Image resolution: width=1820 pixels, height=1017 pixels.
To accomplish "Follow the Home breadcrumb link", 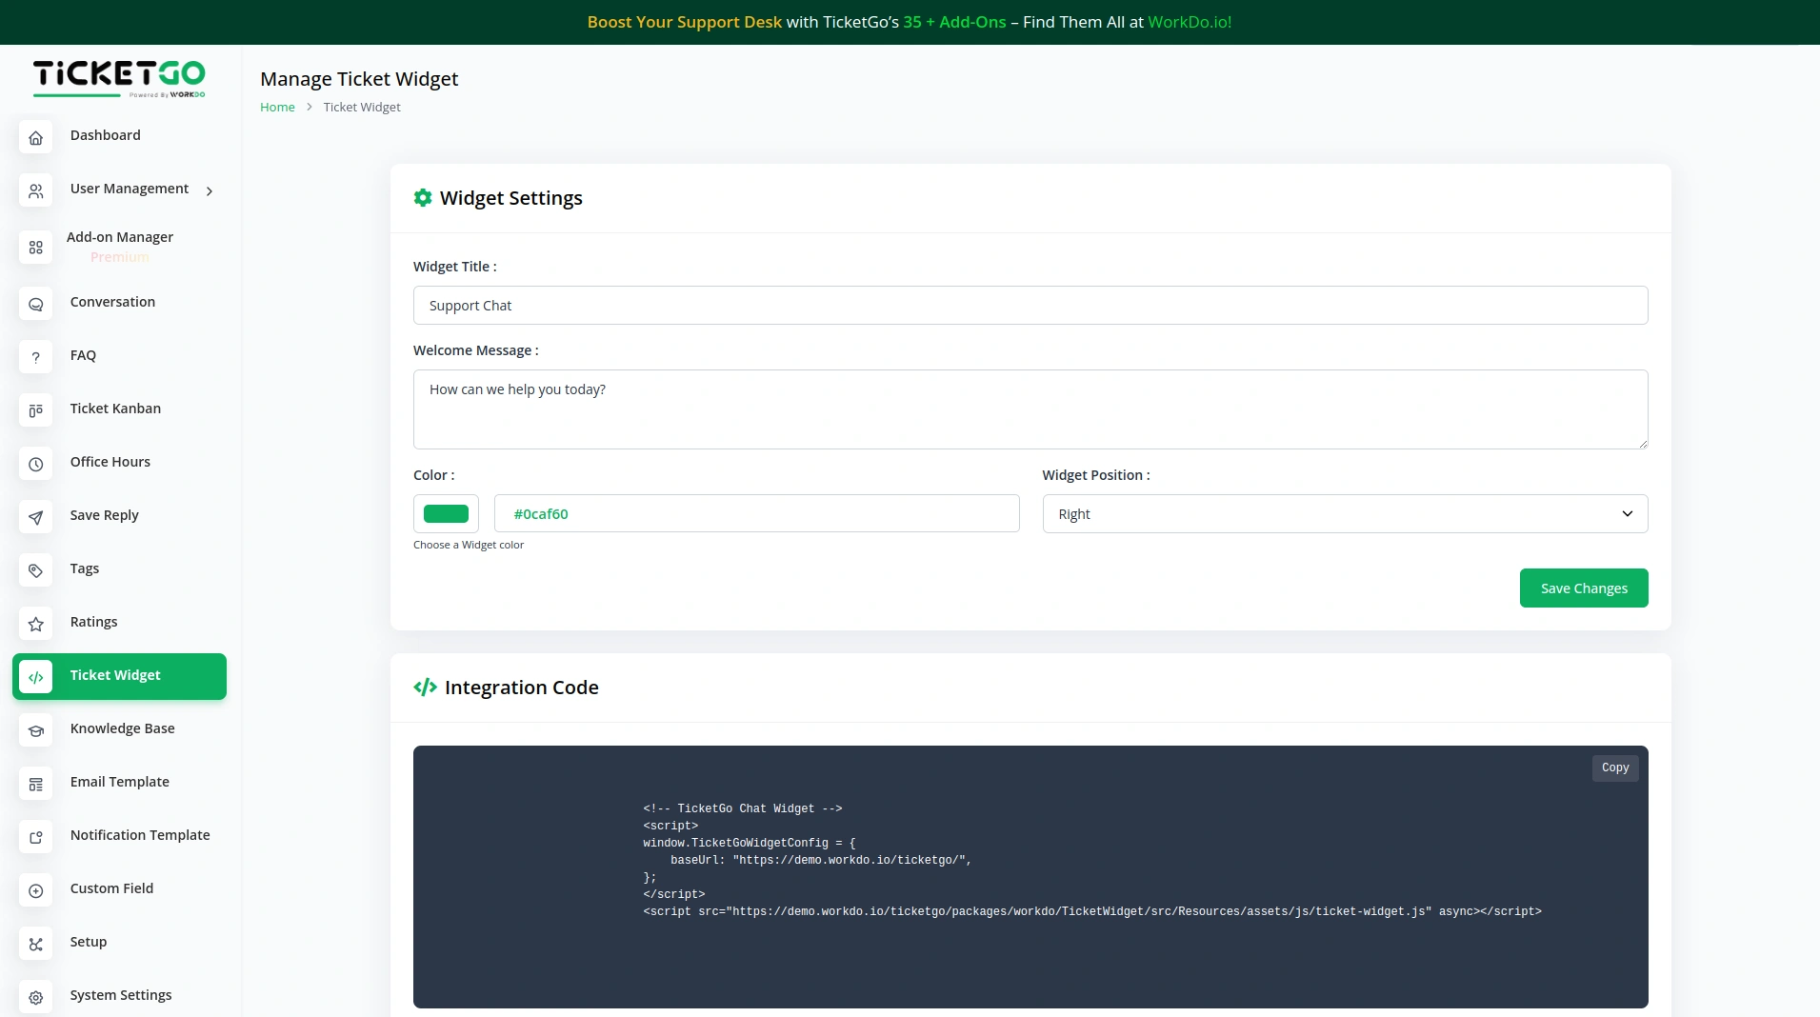I will (277, 108).
